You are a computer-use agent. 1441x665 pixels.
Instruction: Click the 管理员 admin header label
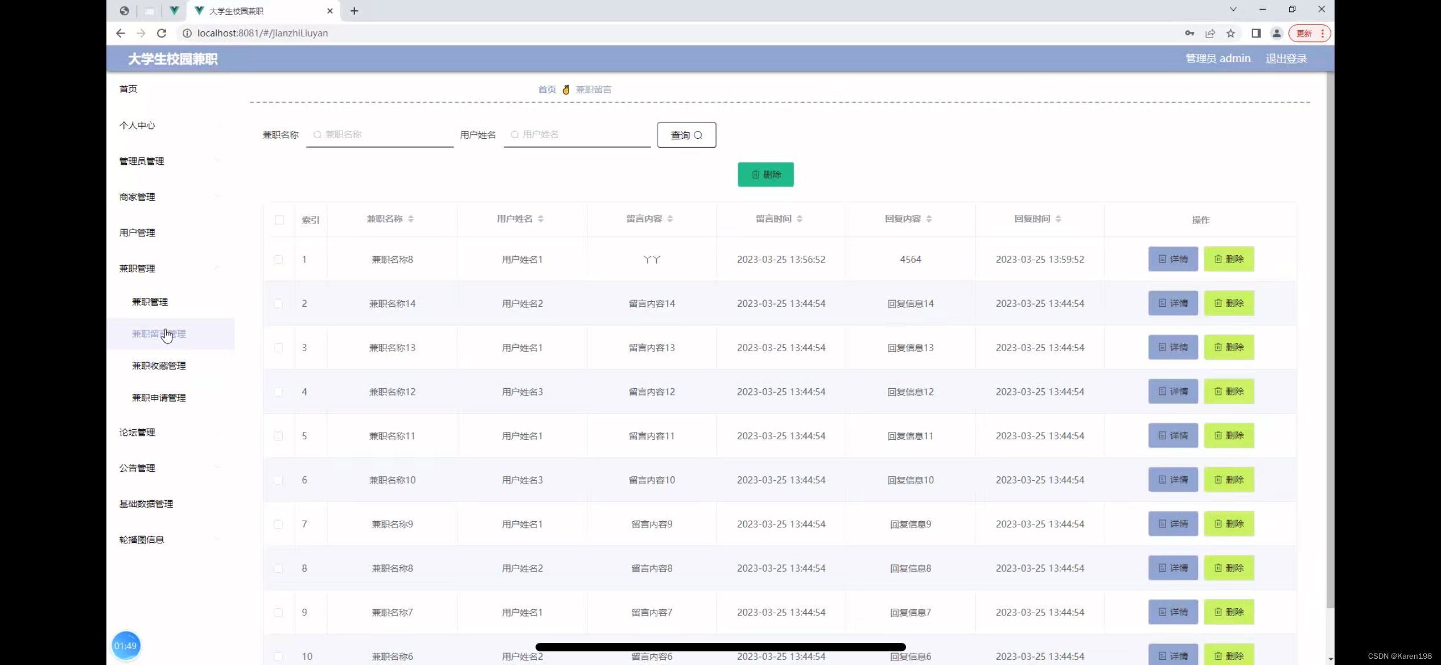pyautogui.click(x=1217, y=59)
